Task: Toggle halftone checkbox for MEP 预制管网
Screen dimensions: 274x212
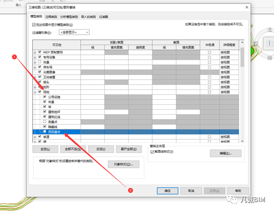Action: point(209,52)
